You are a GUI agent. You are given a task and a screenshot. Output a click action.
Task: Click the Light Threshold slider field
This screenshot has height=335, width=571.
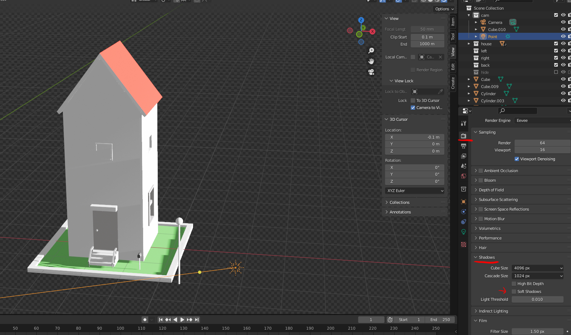pos(537,299)
